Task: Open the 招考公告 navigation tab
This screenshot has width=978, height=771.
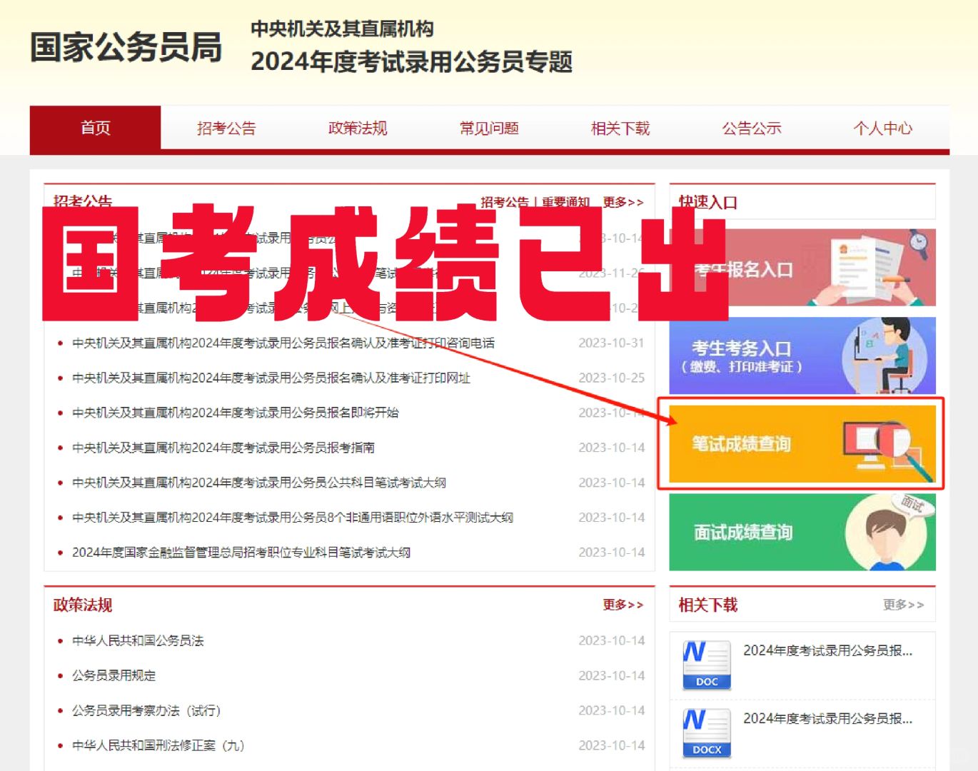Action: pos(228,128)
